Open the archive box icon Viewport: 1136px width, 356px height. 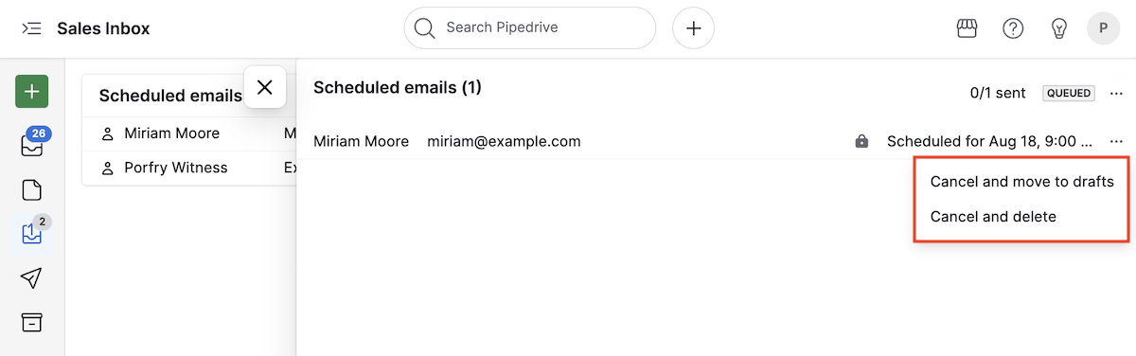(32, 322)
